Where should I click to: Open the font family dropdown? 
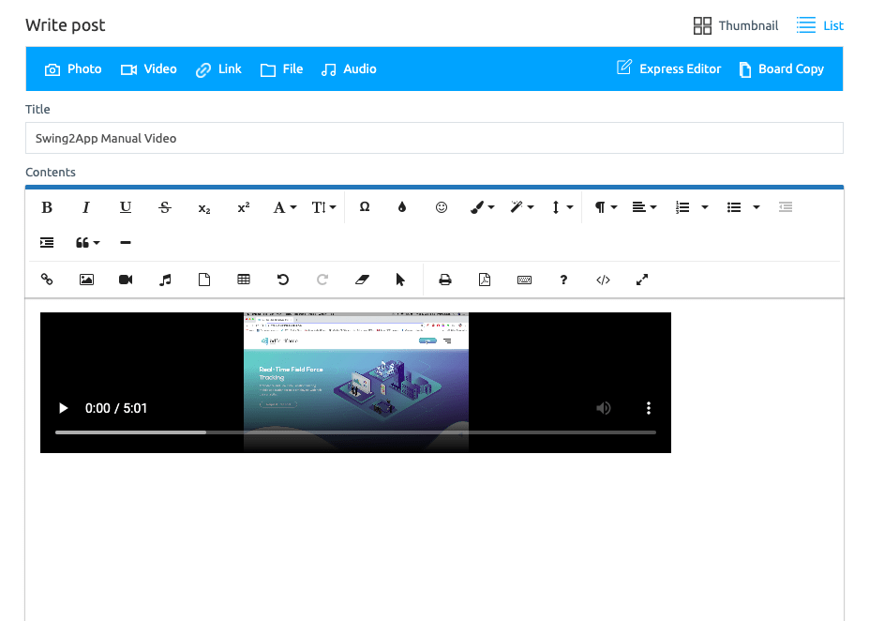click(x=284, y=207)
